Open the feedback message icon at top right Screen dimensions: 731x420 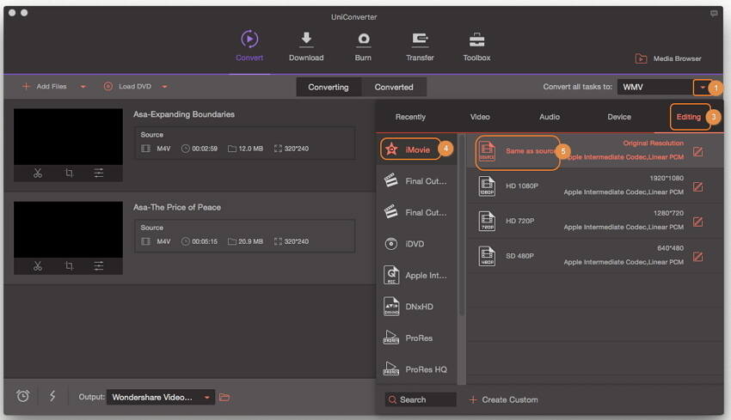(x=714, y=14)
